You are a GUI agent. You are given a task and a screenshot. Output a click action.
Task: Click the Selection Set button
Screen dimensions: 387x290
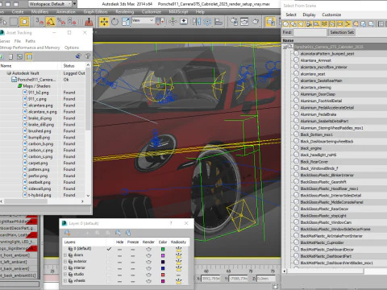342,32
